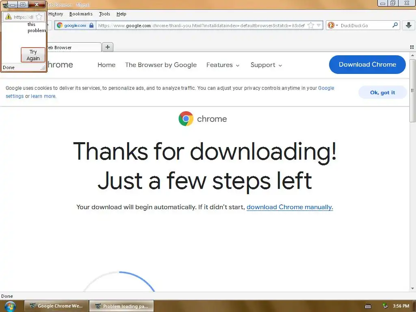The image size is (416, 312).
Task: Open the Bookmarks menu
Action: coord(81,14)
